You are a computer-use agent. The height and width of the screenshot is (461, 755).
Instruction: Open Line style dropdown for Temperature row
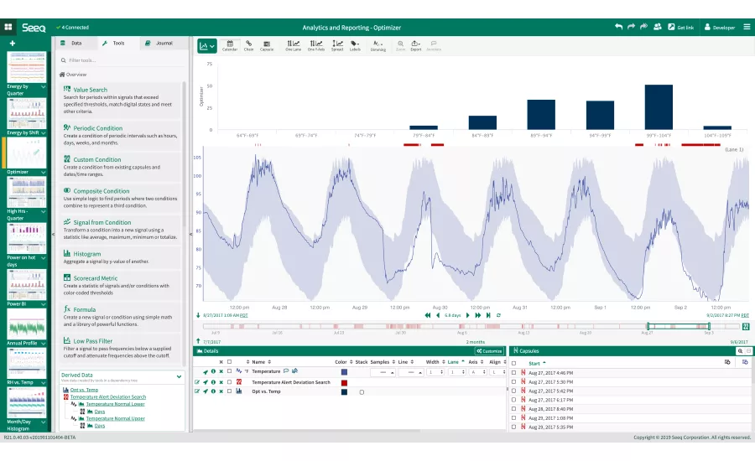(411, 372)
